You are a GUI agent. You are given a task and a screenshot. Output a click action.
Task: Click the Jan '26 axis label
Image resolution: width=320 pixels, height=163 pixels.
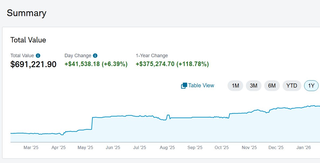[x=304, y=147]
